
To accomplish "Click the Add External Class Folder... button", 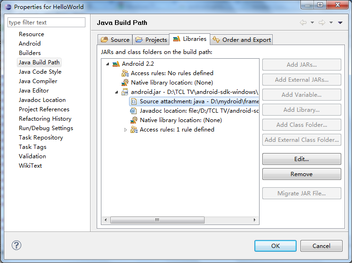I will [301, 139].
